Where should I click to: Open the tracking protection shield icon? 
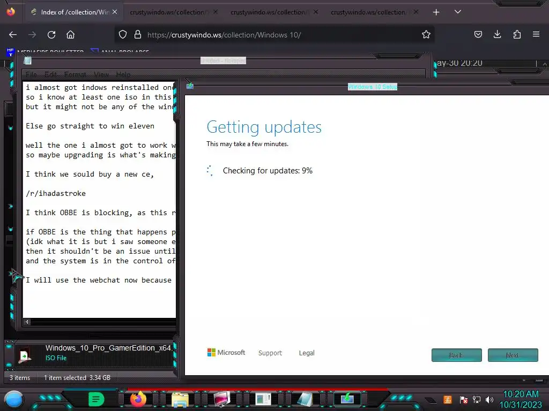tap(123, 35)
